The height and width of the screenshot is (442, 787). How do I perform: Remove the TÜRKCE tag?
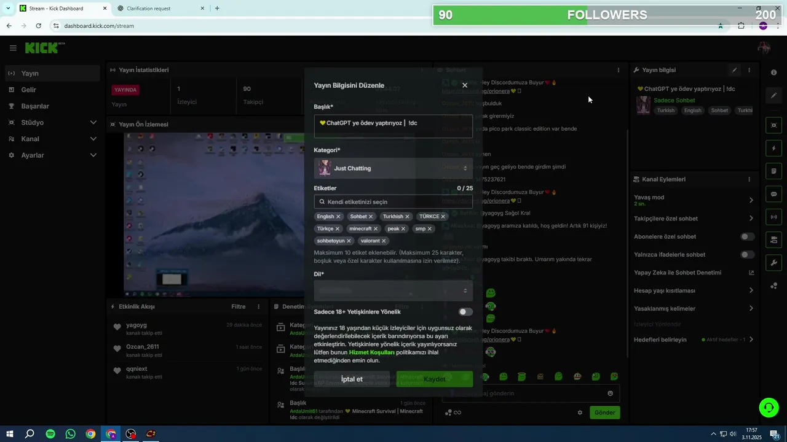[x=443, y=217]
